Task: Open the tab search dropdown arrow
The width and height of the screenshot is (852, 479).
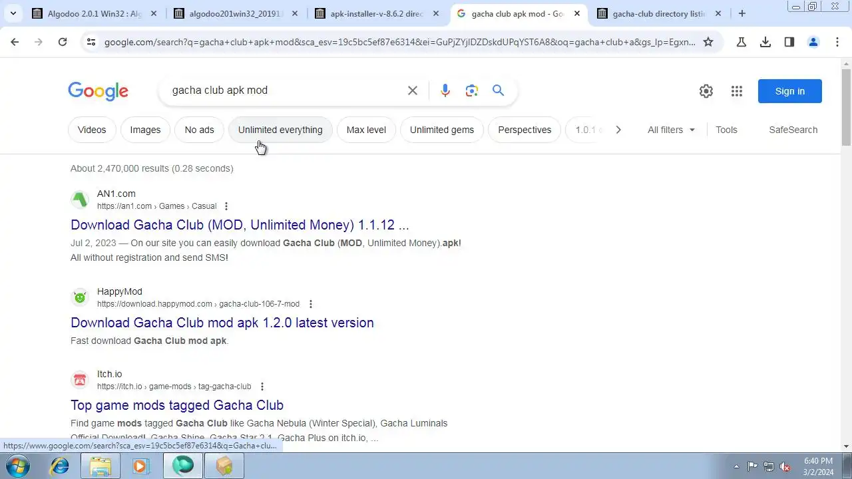Action: click(13, 13)
